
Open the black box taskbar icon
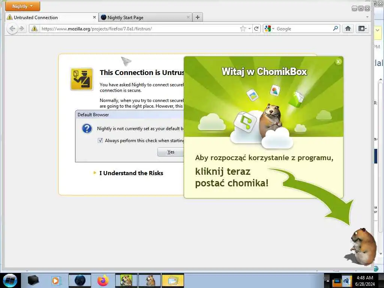click(x=33, y=280)
